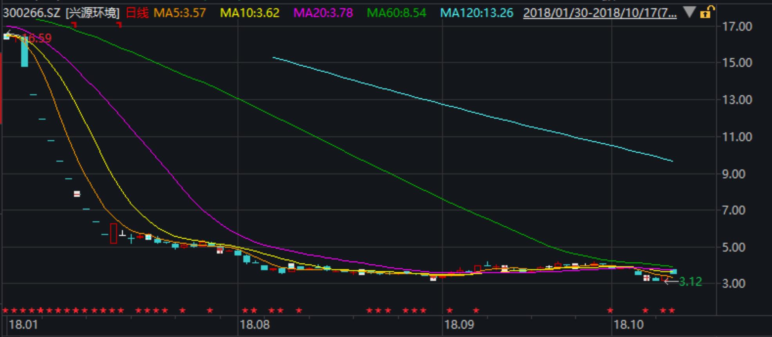Select the MA10:3.62 indicator label
772x337 pixels.
point(250,13)
